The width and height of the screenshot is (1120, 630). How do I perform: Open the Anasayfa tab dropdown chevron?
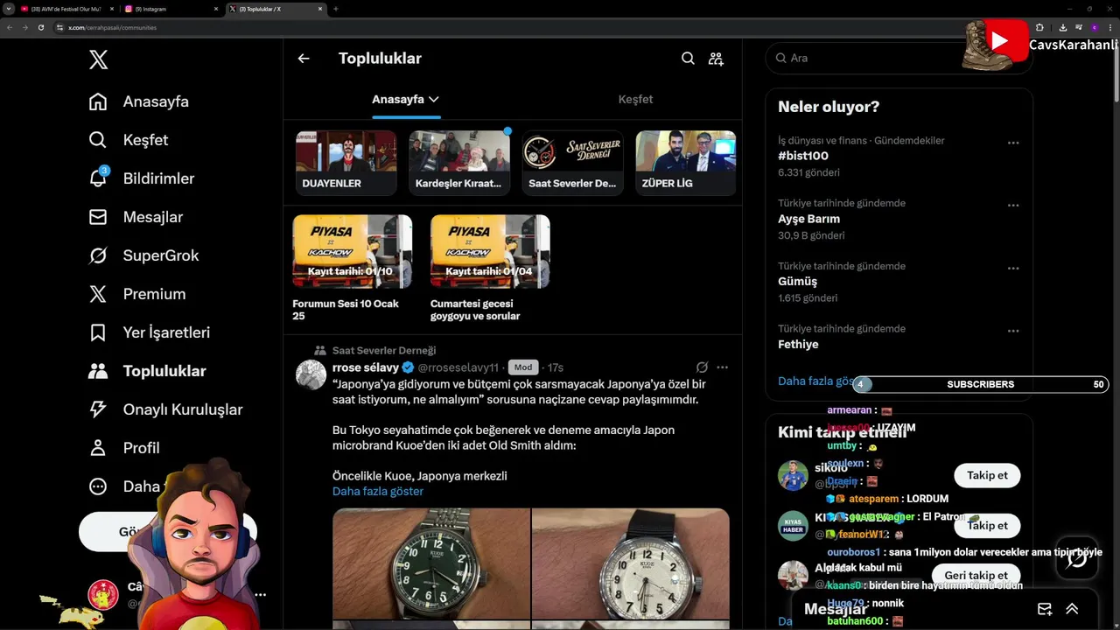433,100
